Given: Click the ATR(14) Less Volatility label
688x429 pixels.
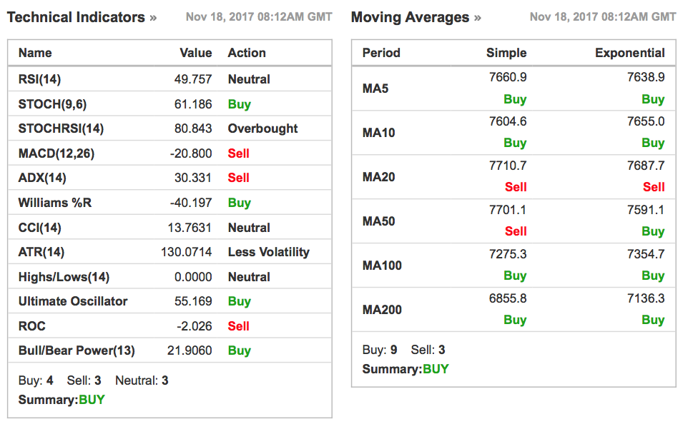Looking at the screenshot, I should pyautogui.click(x=268, y=252).
